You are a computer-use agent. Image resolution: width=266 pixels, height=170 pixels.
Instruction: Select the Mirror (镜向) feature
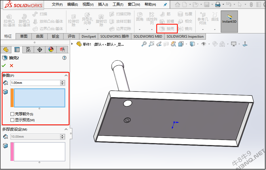tap(185, 29)
